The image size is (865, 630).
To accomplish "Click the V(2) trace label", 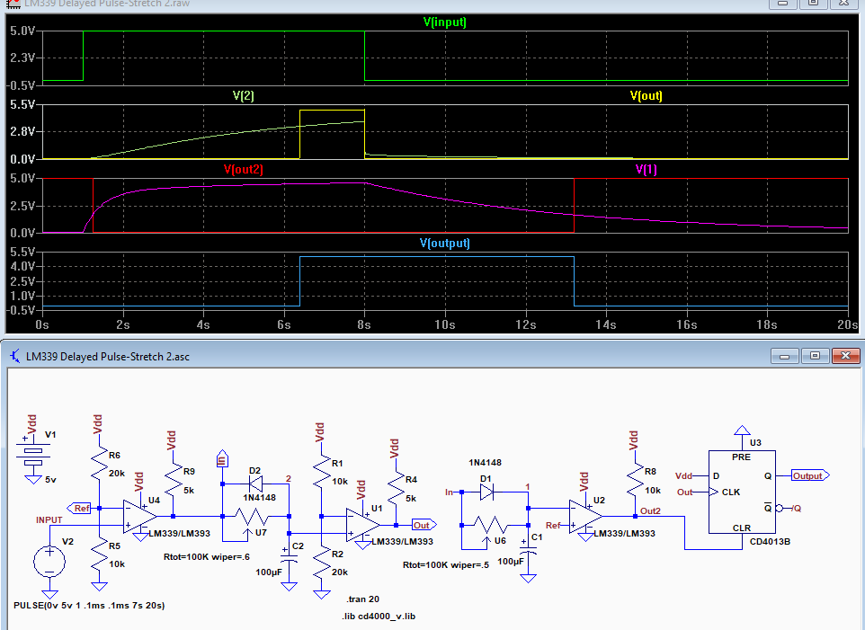I will 244,95.
